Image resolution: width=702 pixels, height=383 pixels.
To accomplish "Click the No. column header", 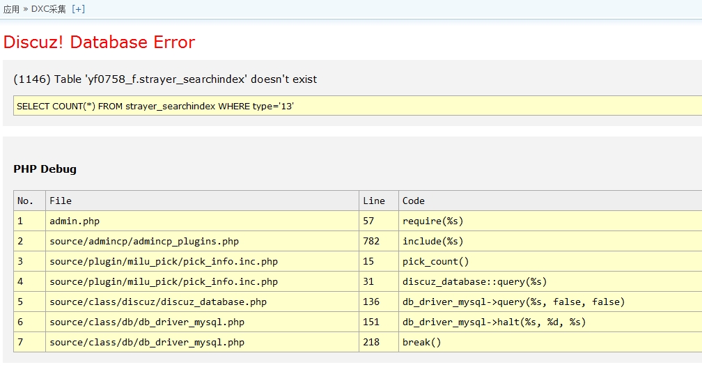I will click(x=25, y=201).
